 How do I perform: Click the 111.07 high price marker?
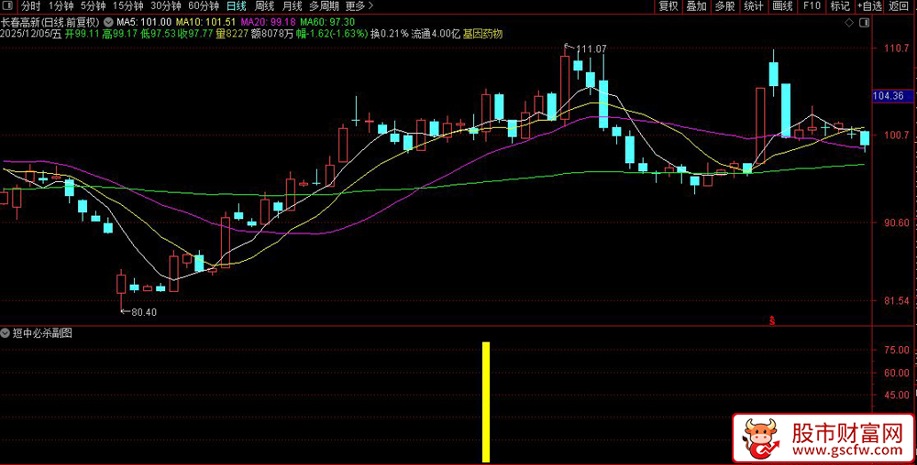[x=591, y=49]
